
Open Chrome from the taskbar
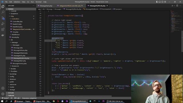point(53,101)
